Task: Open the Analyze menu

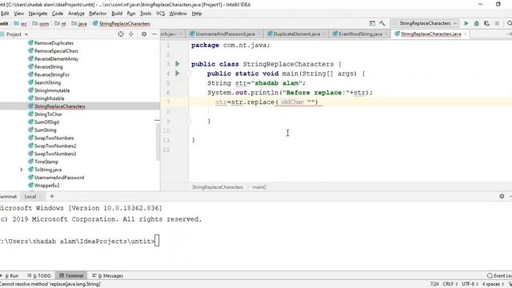Action: point(76,14)
